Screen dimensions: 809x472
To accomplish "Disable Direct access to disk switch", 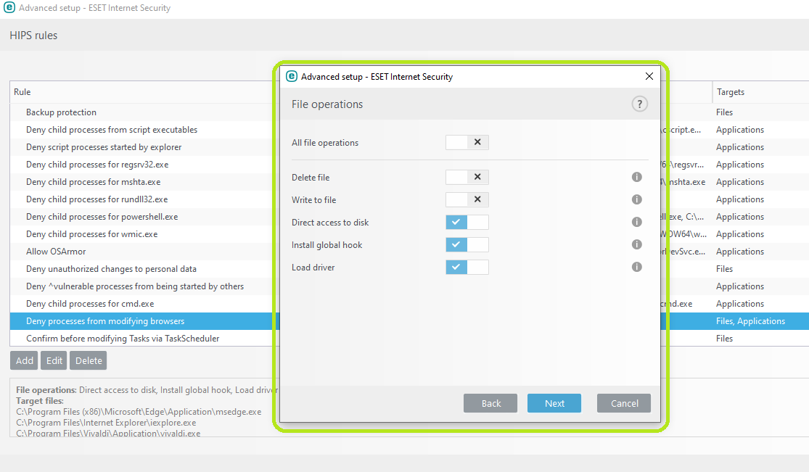I will (x=467, y=223).
